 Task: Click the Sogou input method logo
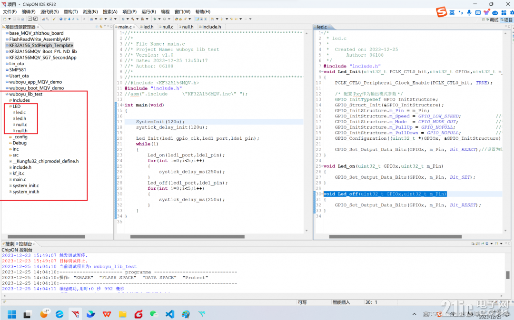coord(441,12)
